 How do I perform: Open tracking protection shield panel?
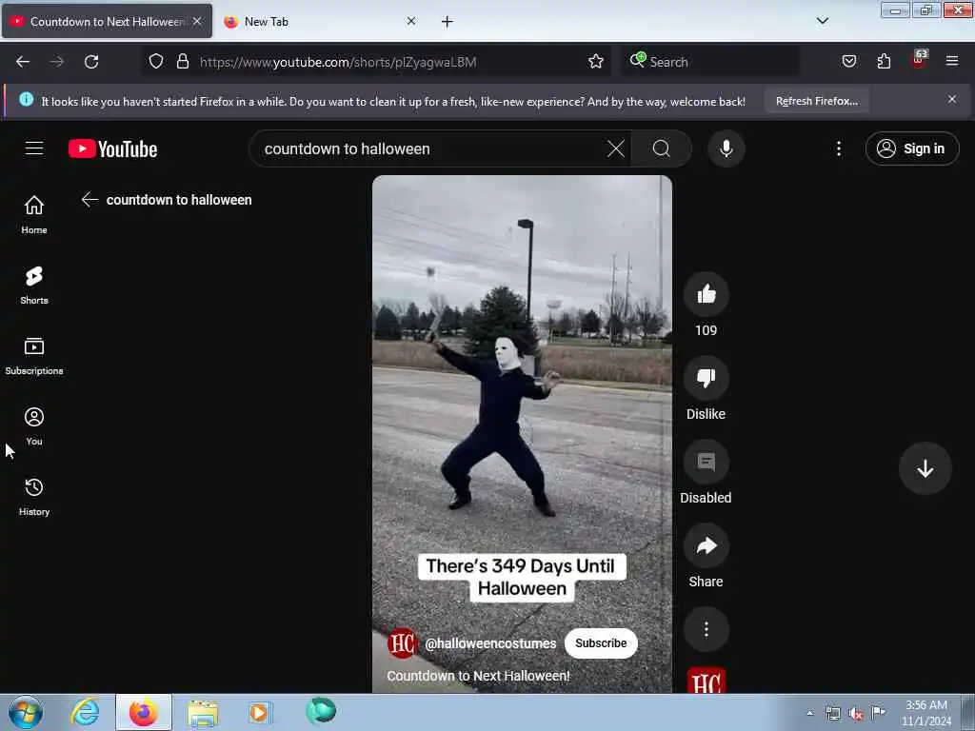coord(156,62)
